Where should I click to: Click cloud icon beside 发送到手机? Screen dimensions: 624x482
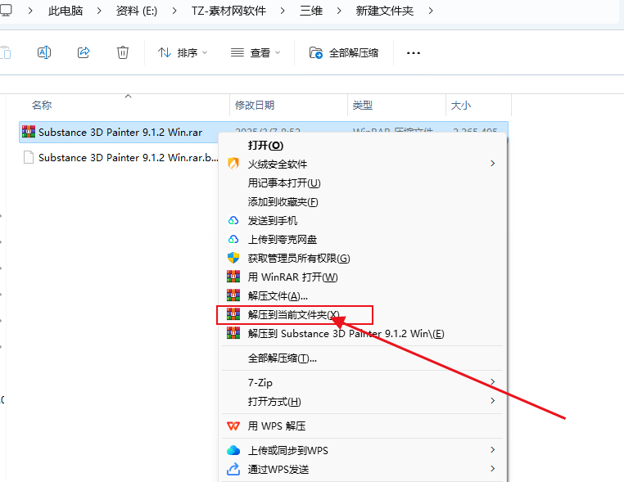pos(233,220)
